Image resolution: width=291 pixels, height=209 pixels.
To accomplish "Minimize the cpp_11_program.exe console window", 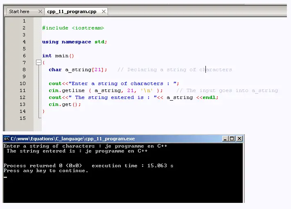I will (225, 139).
